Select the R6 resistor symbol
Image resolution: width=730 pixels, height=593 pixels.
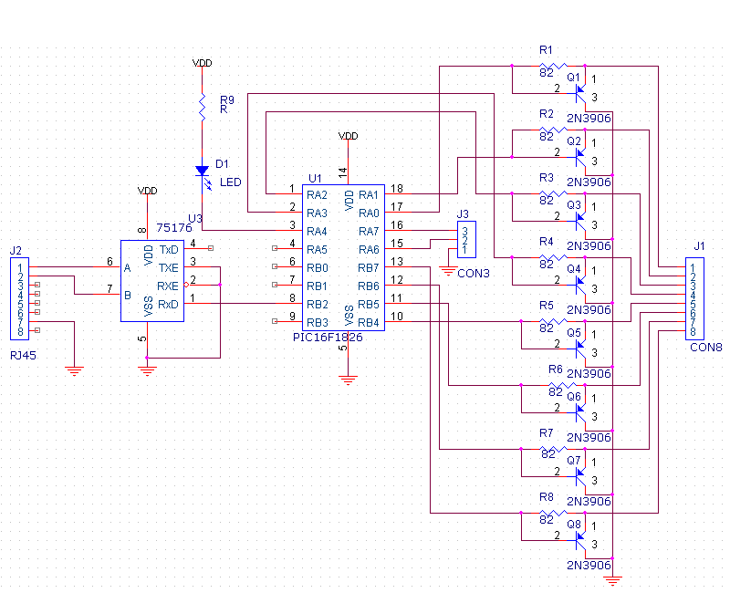[562, 385]
